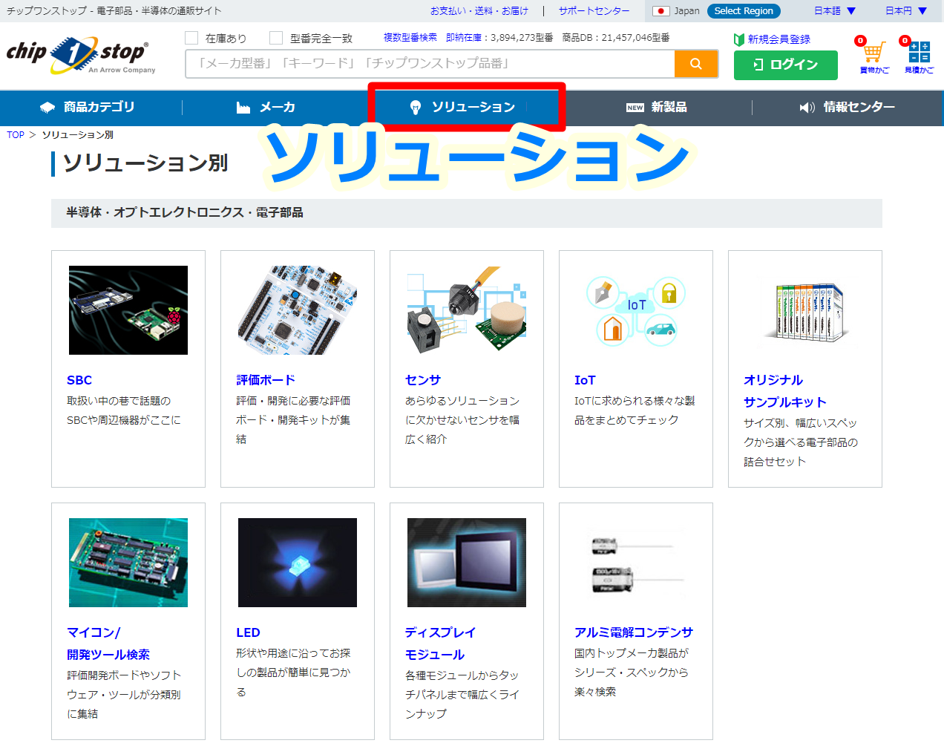
Task: Open the quote basket calculator icon
Action: pyautogui.click(x=919, y=53)
